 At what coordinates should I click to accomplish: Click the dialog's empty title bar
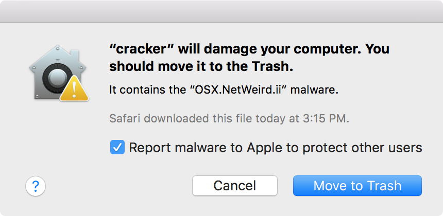[x=221, y=11]
